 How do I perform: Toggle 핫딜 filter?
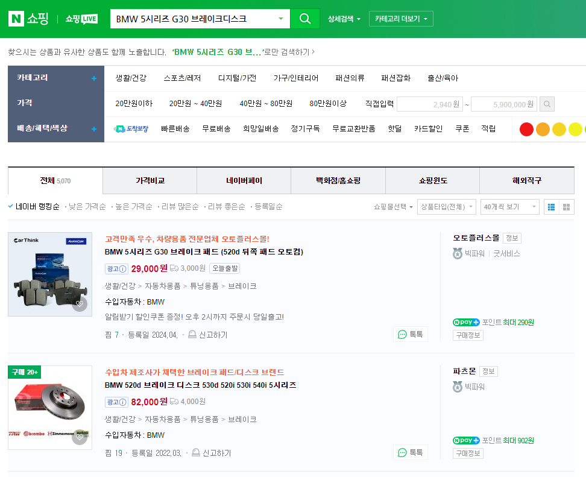[x=395, y=128]
